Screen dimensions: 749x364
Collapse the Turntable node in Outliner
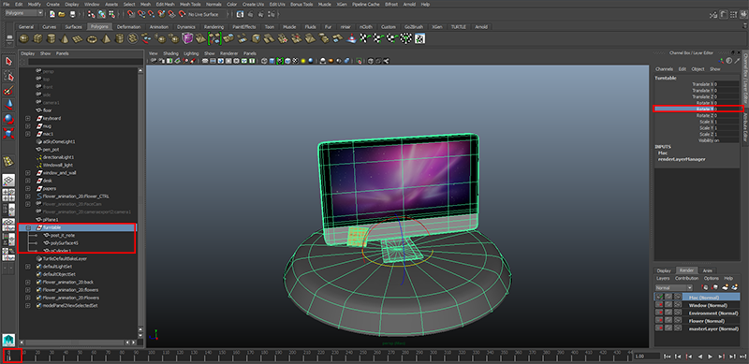click(x=28, y=228)
